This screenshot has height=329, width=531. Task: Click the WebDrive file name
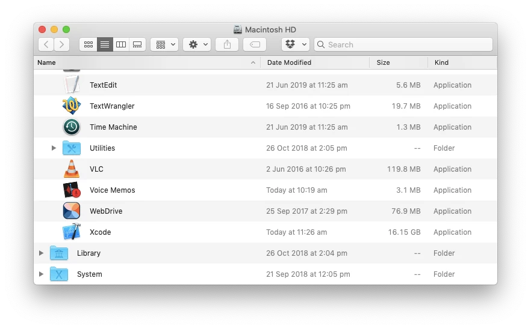pyautogui.click(x=106, y=211)
